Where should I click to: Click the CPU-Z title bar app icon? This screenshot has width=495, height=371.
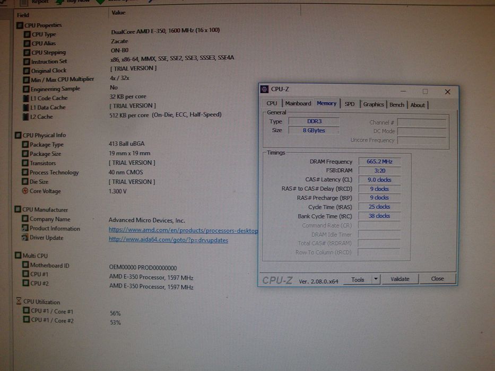click(x=264, y=89)
